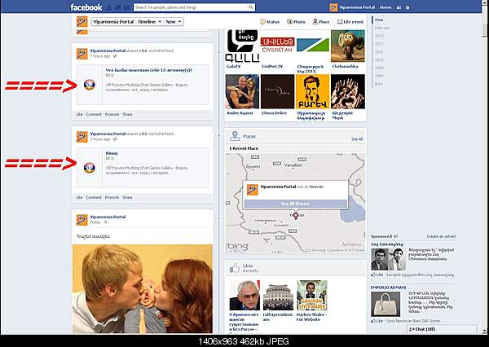Click the facebook logo
Screen dimensions: 489x347
[86, 7]
